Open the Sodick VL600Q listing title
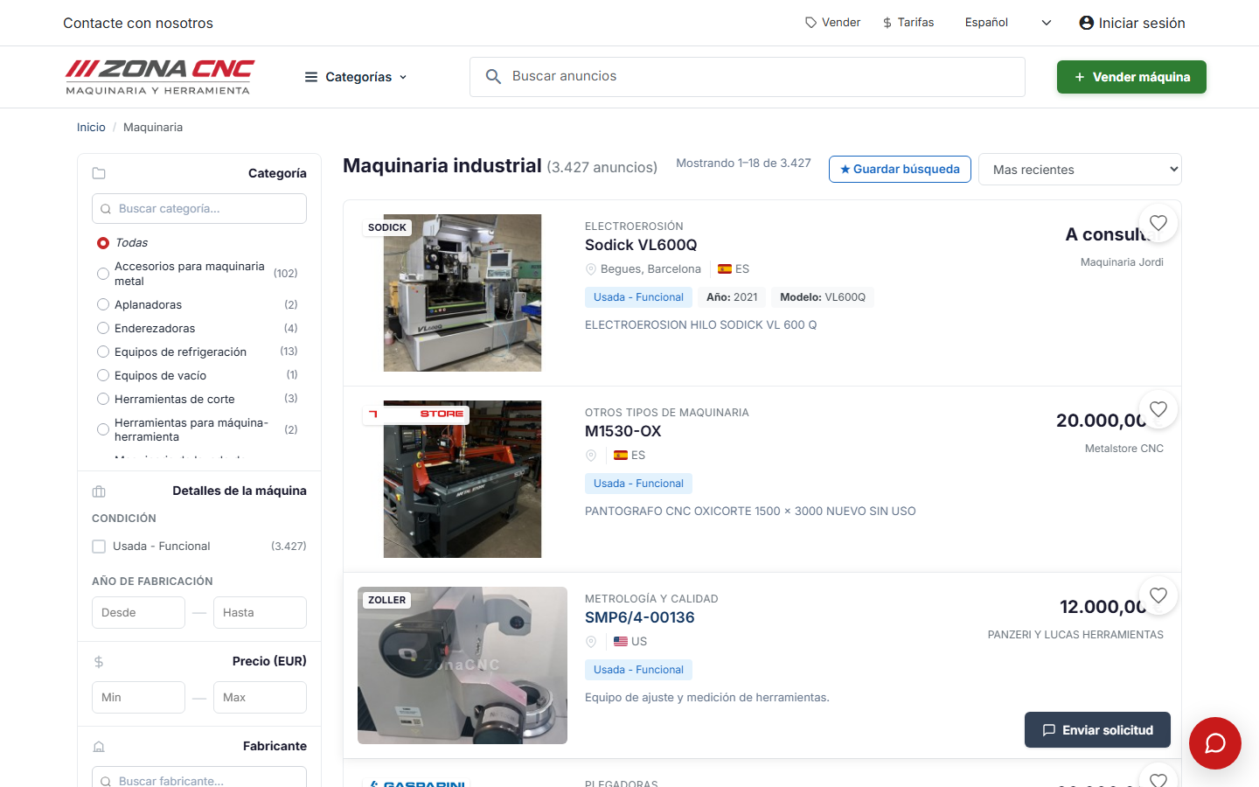The height and width of the screenshot is (787, 1259). (x=641, y=245)
